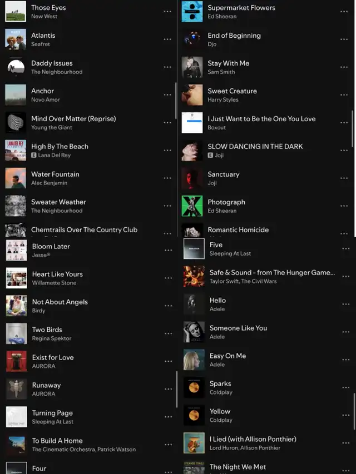Screen dimensions: 356x474
Task: Click the Photograph green album art
Action: point(192,206)
